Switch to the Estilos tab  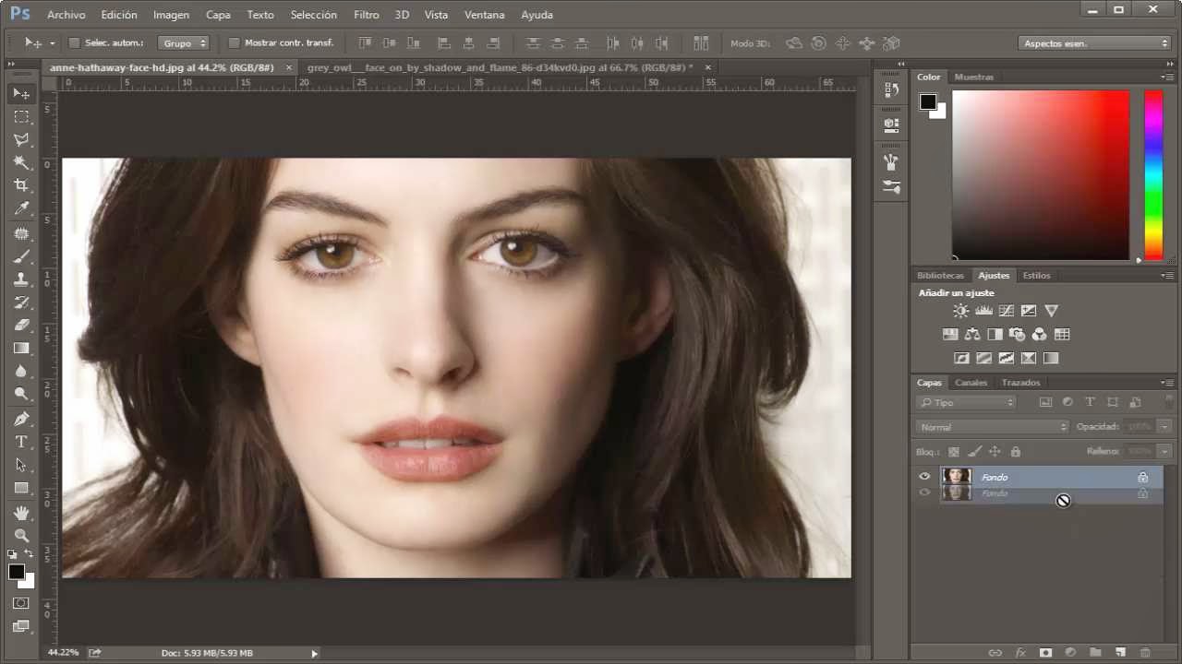[x=1036, y=275]
